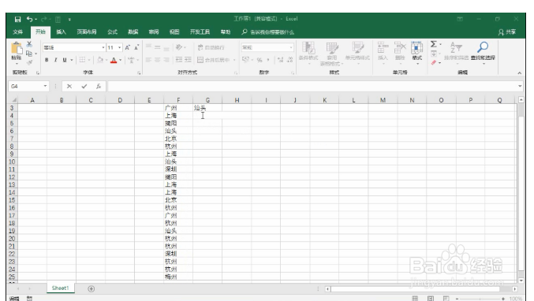Click the Save icon in title bar
The image size is (534, 301).
tap(17, 20)
